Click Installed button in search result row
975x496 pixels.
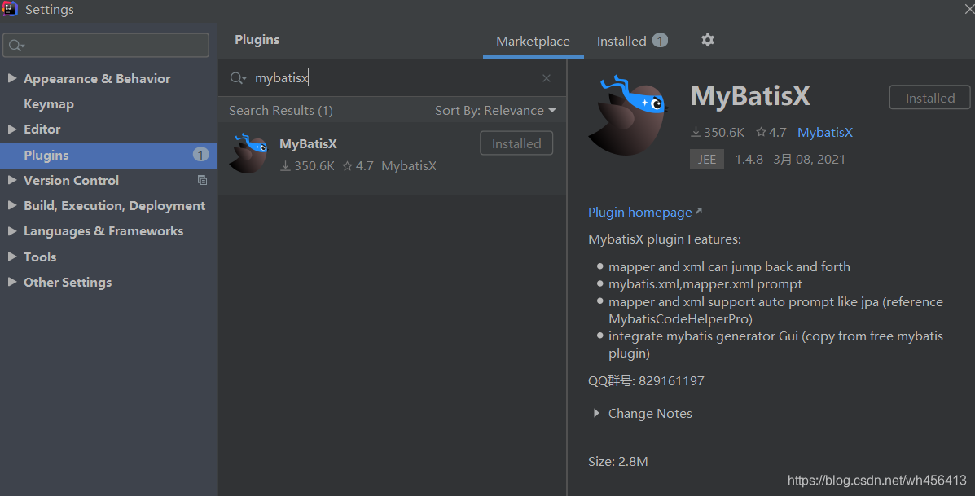click(x=516, y=143)
